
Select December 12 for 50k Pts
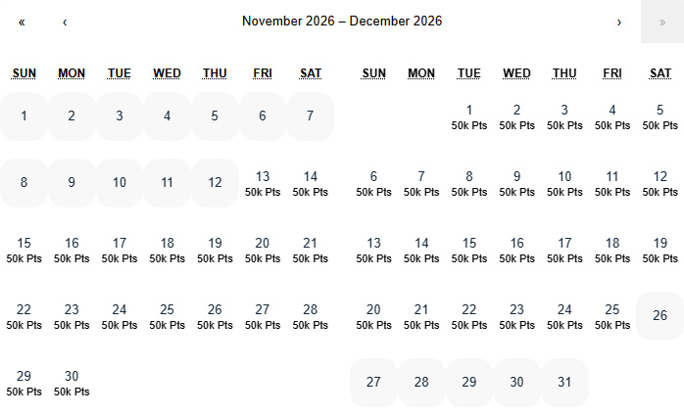point(660,183)
